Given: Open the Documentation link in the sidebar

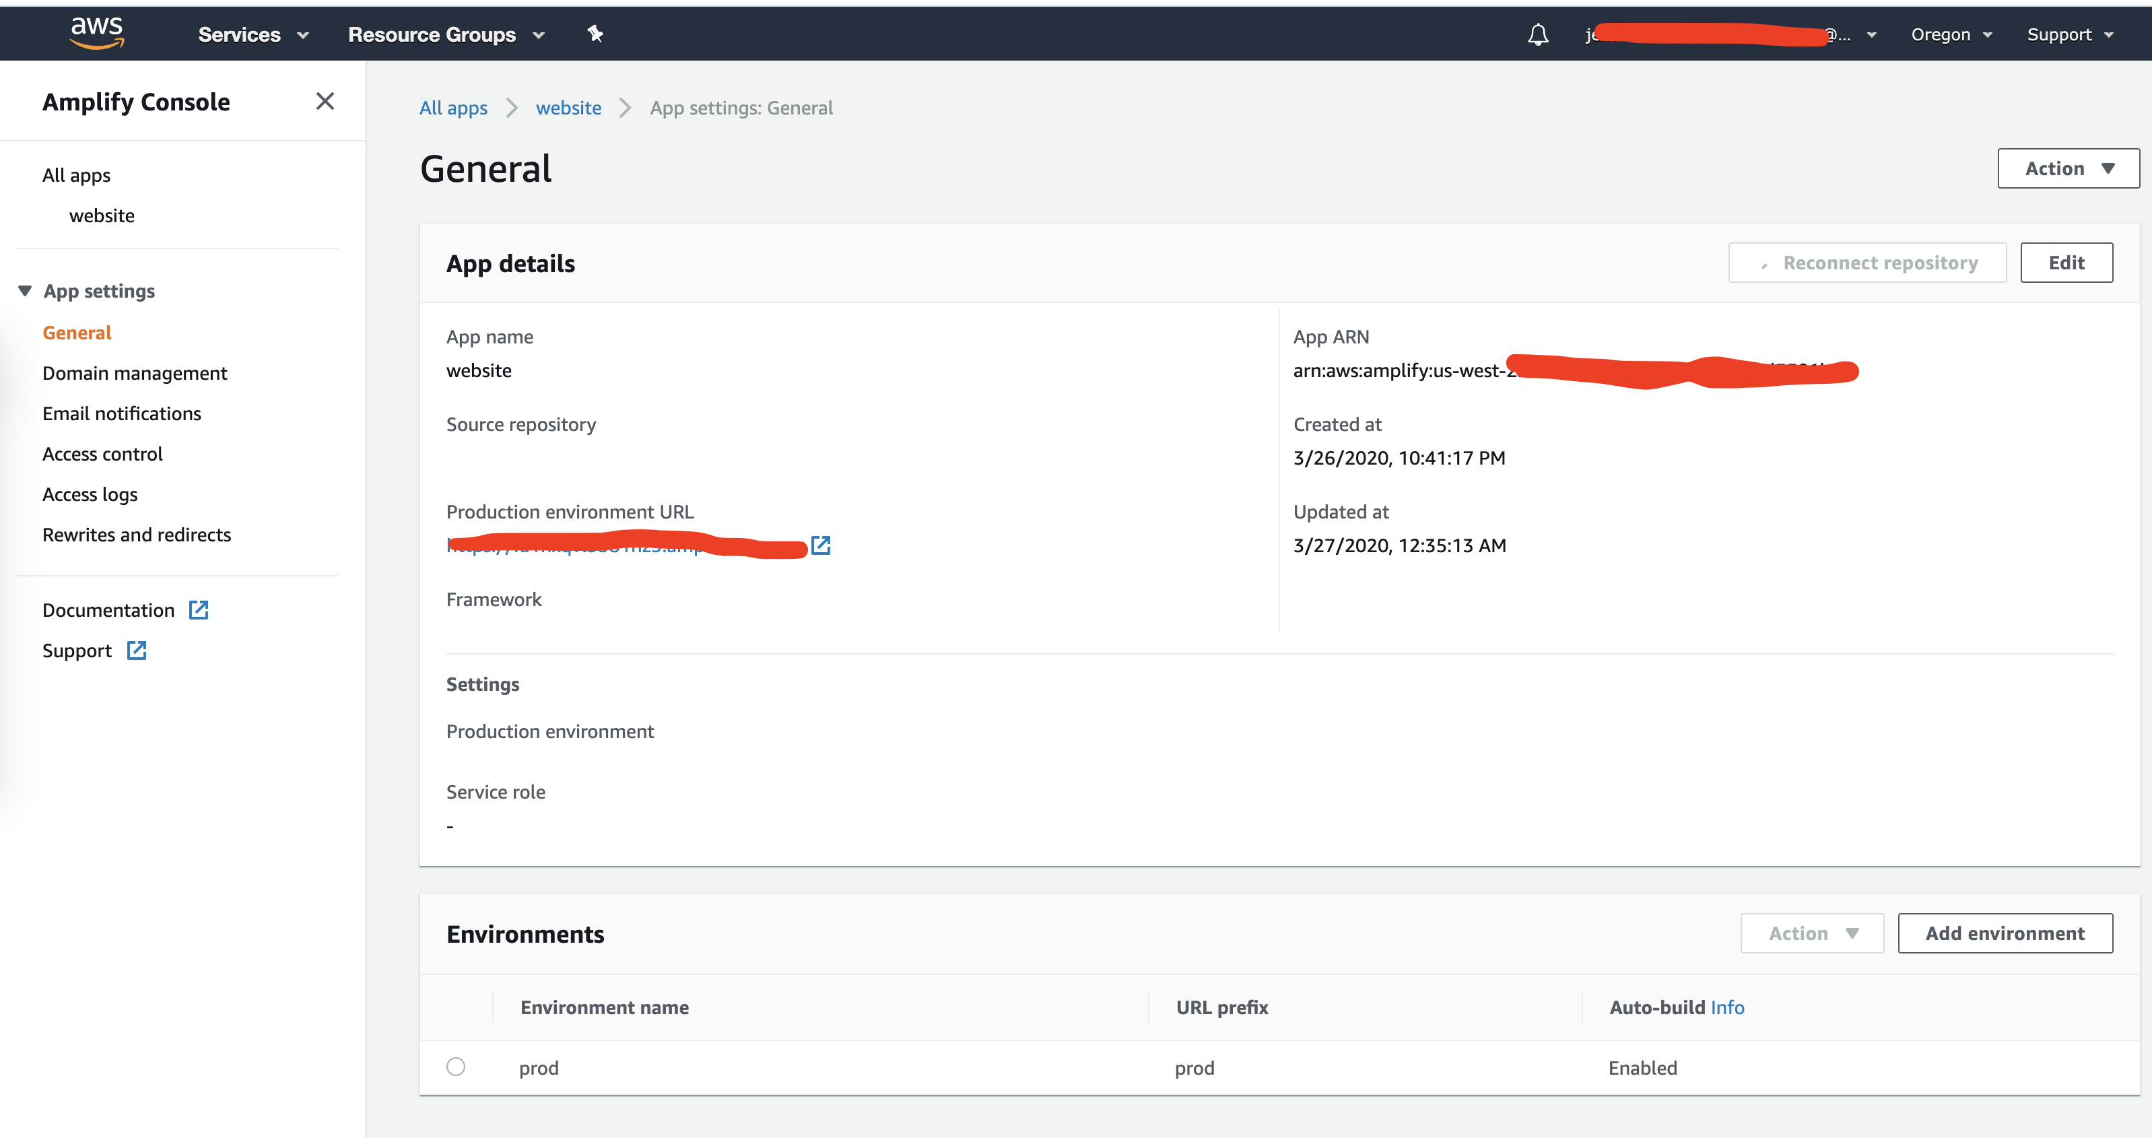Looking at the screenshot, I should coord(108,610).
